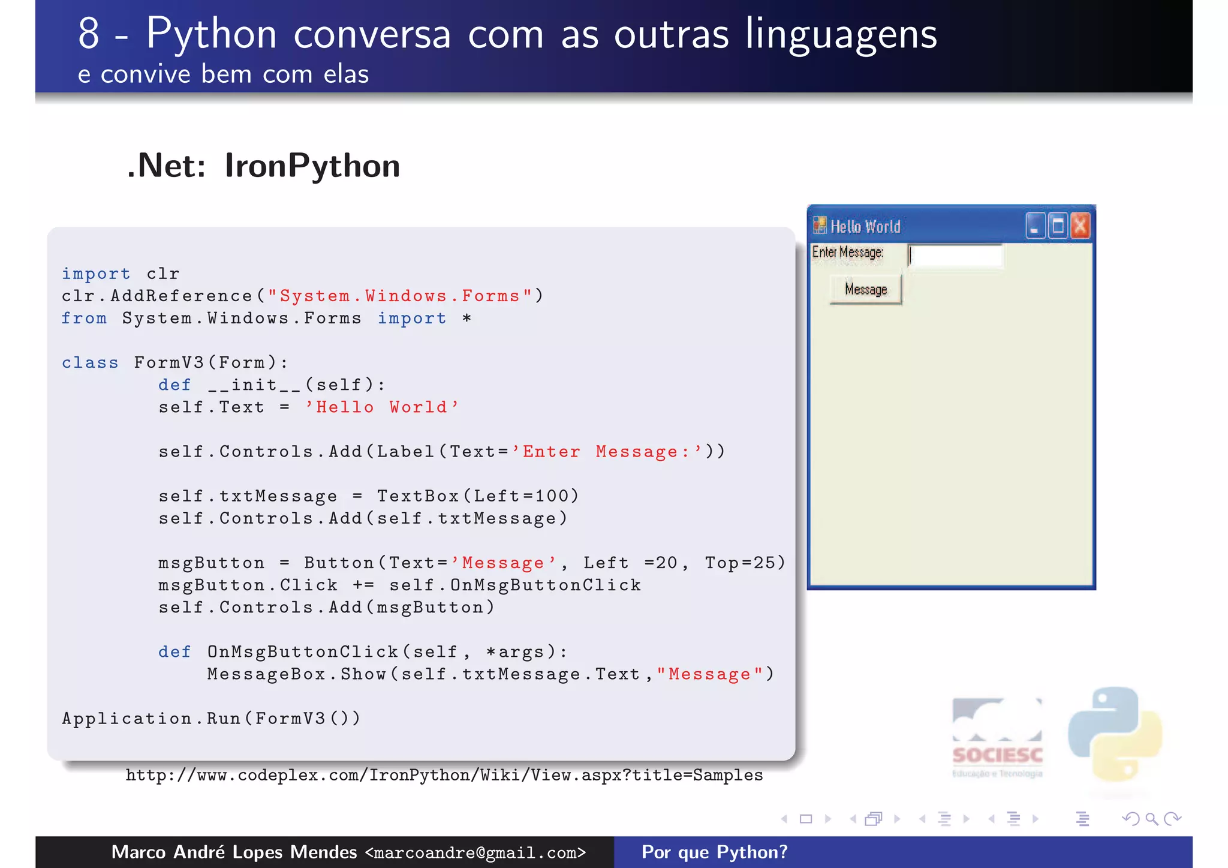1228x868 pixels.
Task: Click the search magnifier navigation icon
Action: [1151, 819]
